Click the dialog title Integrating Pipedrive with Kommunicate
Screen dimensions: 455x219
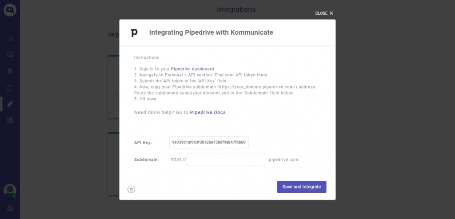point(211,32)
